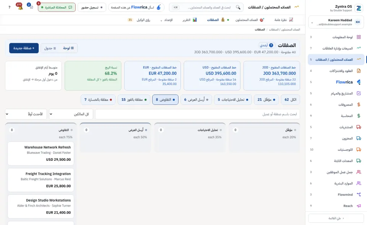This screenshot has width=367, height=225.
Task: Open لوحة المعلومات sidebar icon
Action: pos(359,37)
